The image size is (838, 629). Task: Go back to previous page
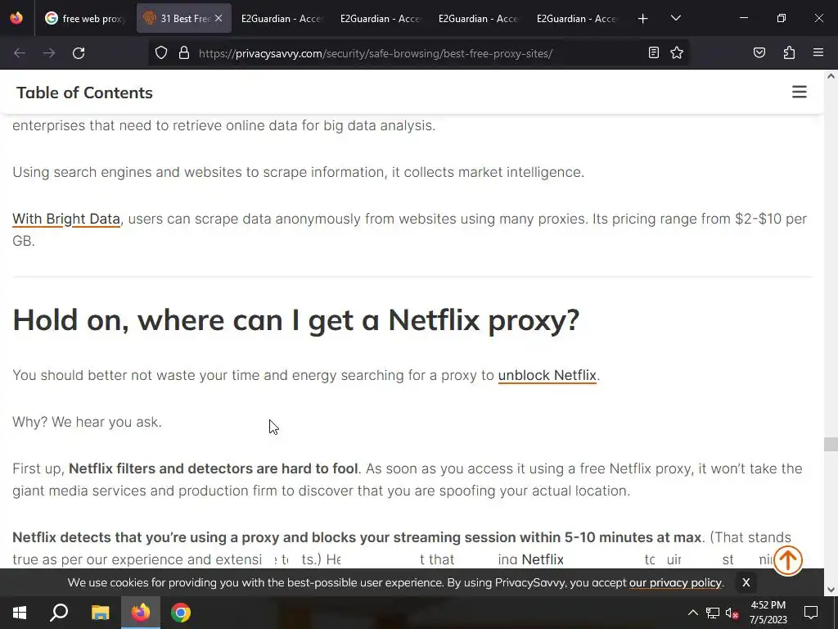coord(20,53)
